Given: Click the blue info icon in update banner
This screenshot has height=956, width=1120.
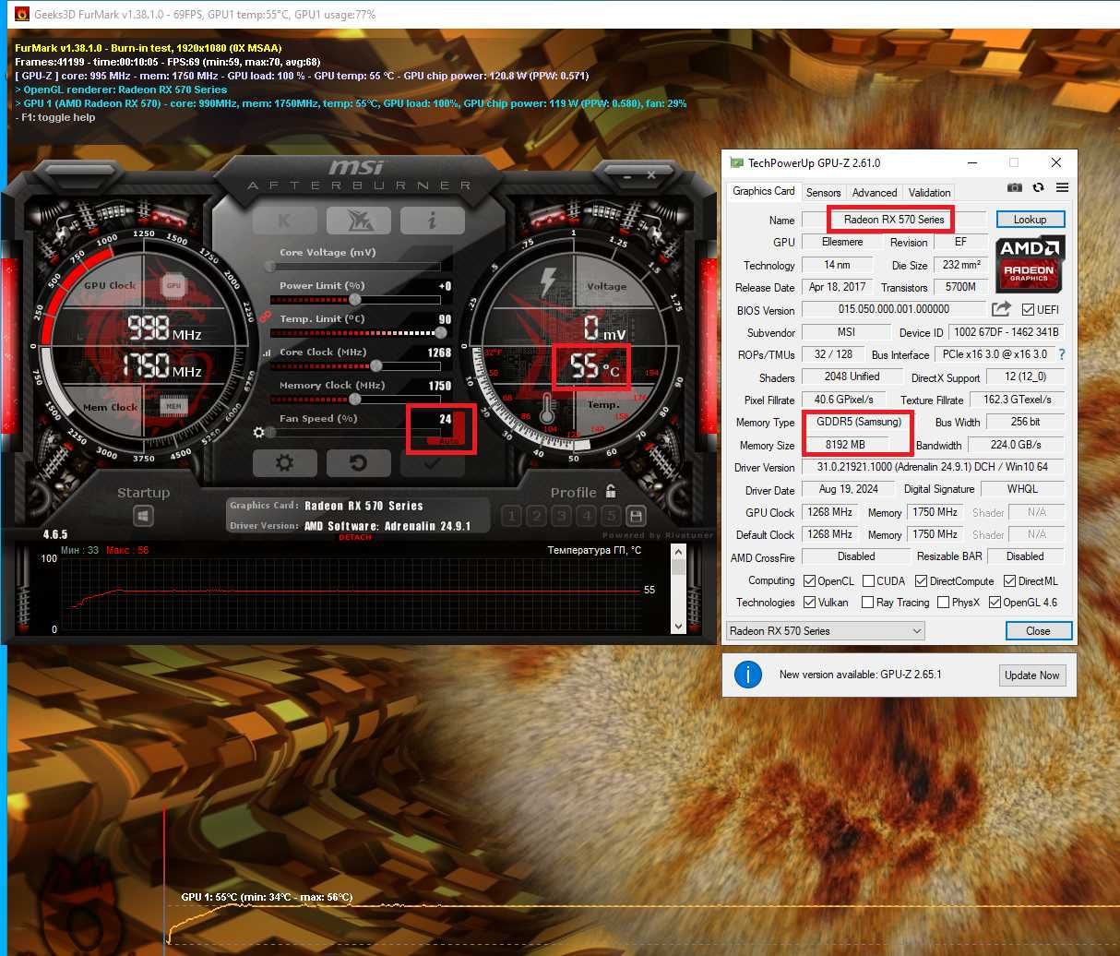Looking at the screenshot, I should pos(748,675).
